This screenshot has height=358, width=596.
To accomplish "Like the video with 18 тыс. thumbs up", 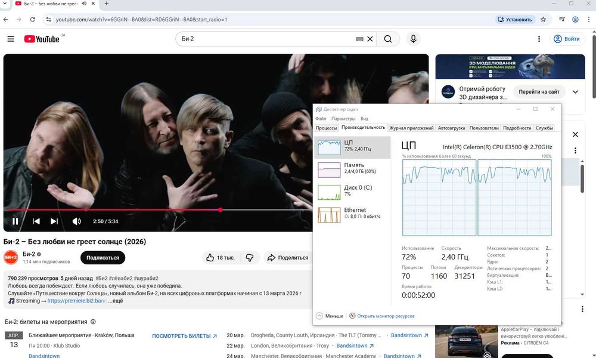I will [220, 258].
